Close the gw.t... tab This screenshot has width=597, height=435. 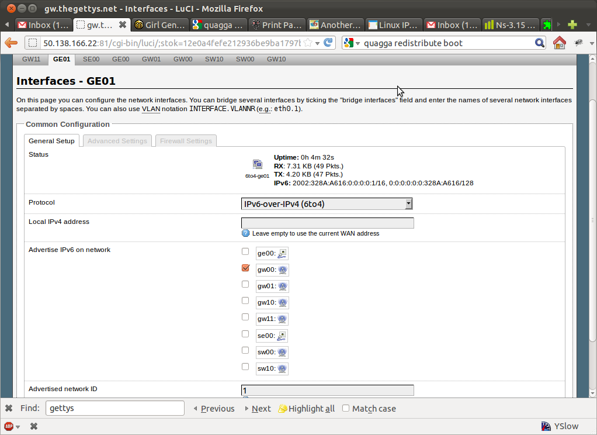point(123,25)
